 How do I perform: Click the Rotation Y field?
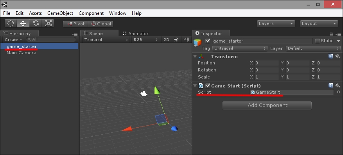[298, 70]
